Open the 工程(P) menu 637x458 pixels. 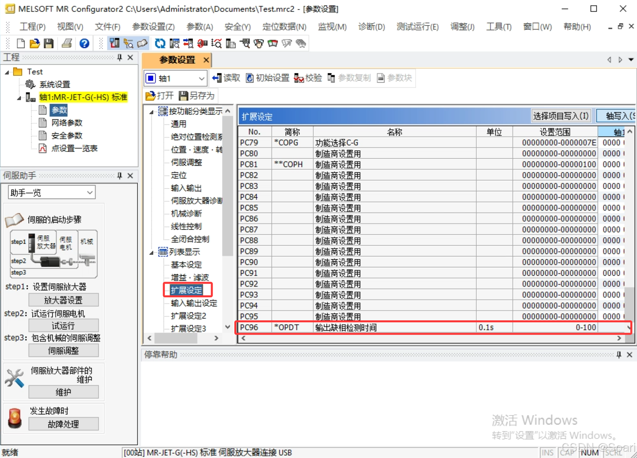coord(32,26)
